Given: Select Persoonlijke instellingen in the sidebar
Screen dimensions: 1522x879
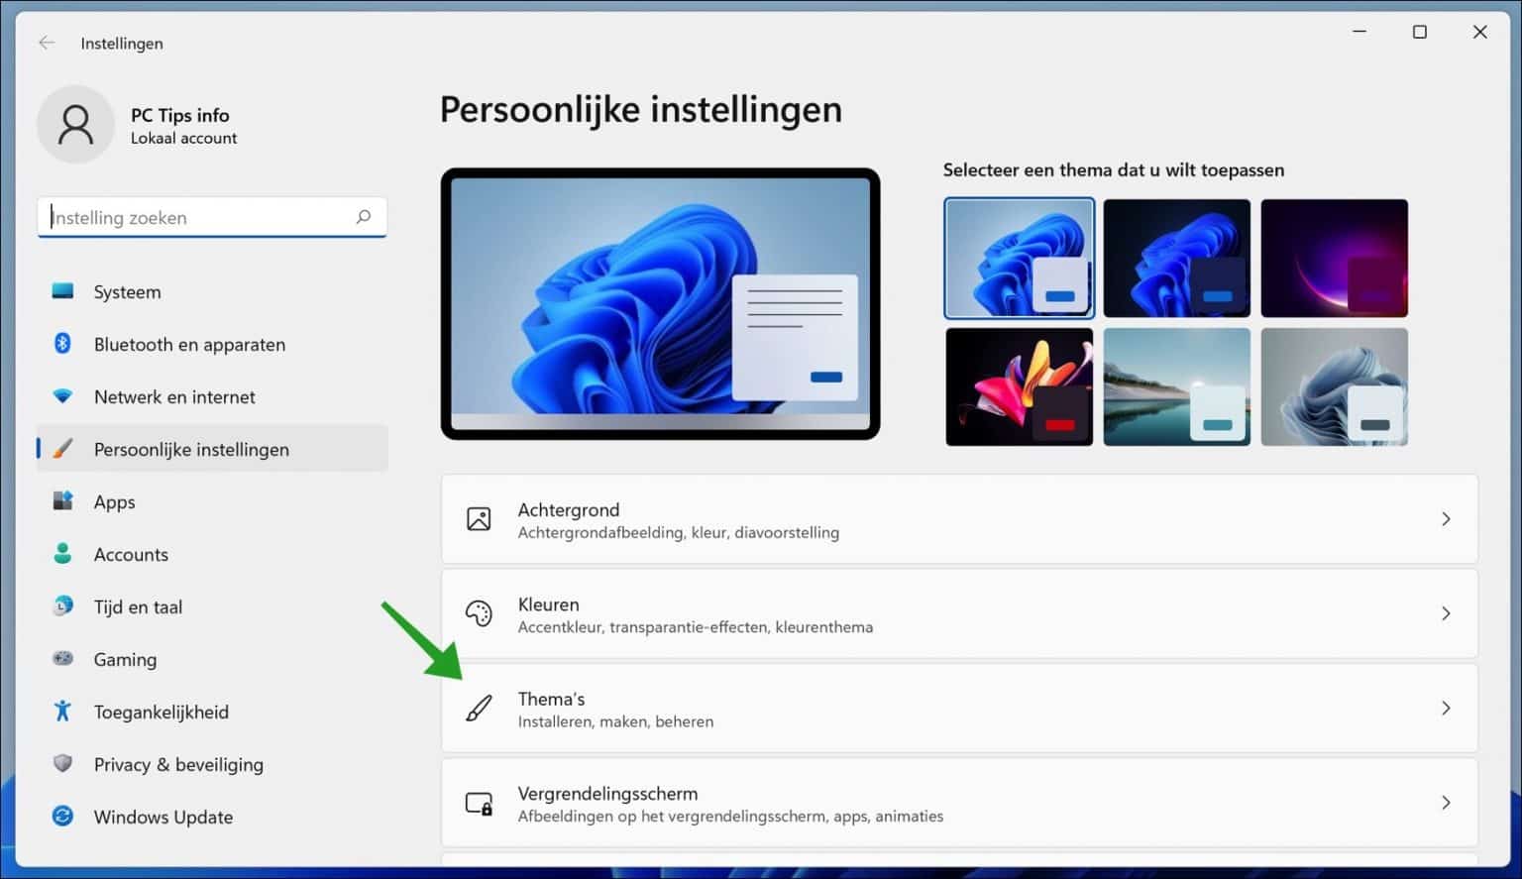Looking at the screenshot, I should (x=190, y=448).
